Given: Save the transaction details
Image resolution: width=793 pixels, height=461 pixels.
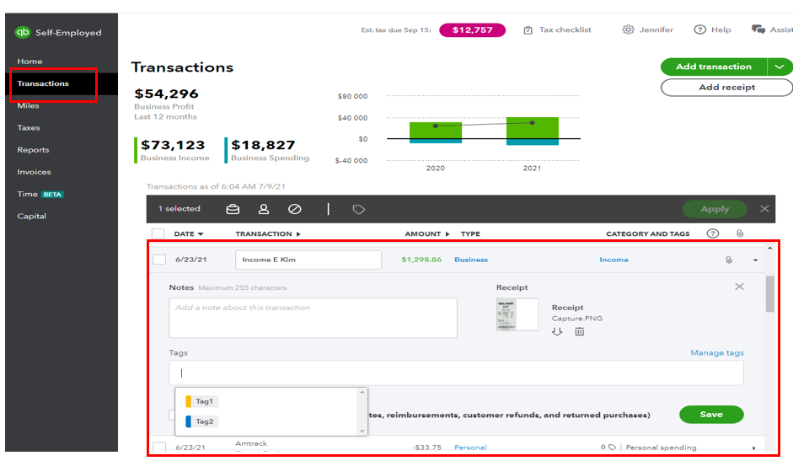Looking at the screenshot, I should click(x=711, y=415).
